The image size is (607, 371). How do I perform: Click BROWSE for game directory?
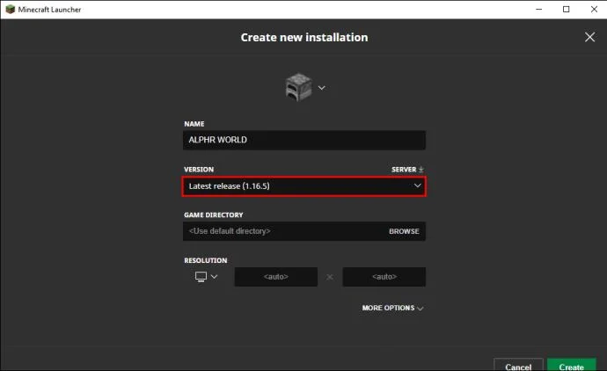click(x=404, y=231)
